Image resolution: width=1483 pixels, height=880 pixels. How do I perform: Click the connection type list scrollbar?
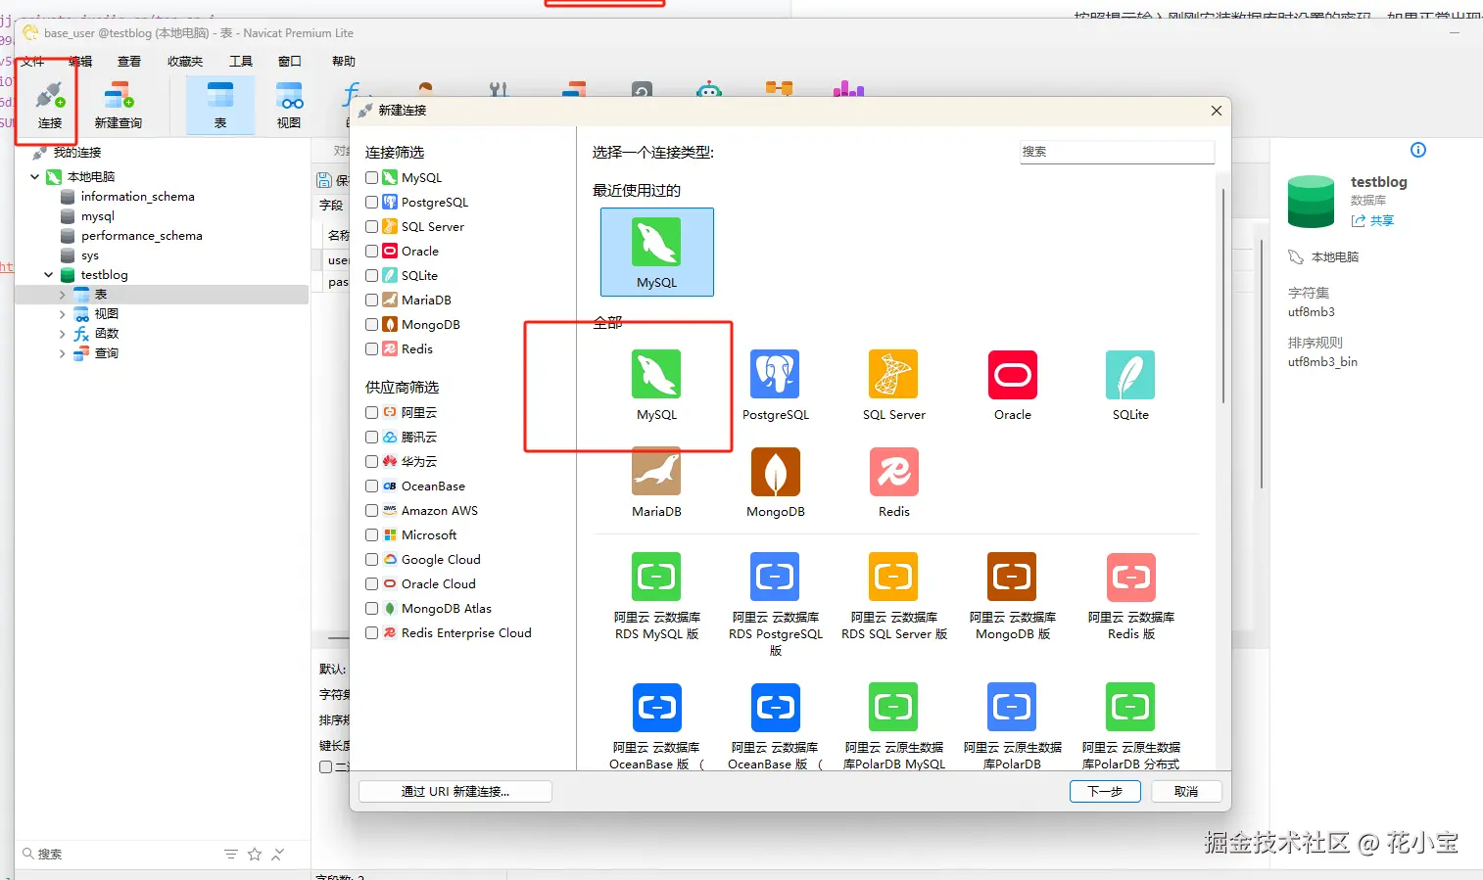[1223, 296]
